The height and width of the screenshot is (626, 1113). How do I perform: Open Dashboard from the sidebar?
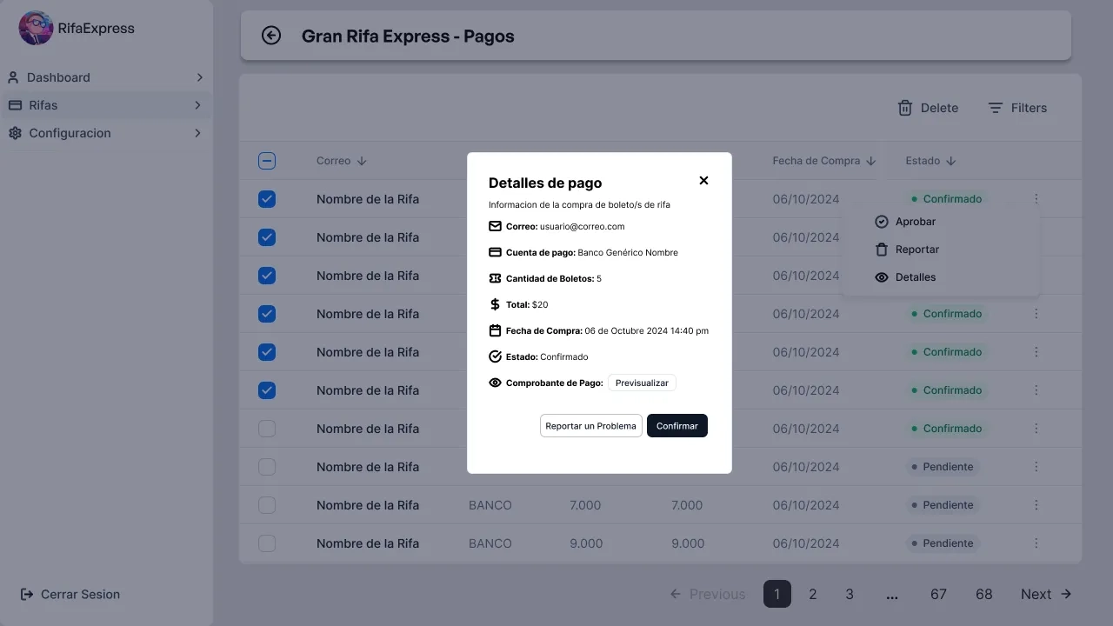pyautogui.click(x=59, y=77)
